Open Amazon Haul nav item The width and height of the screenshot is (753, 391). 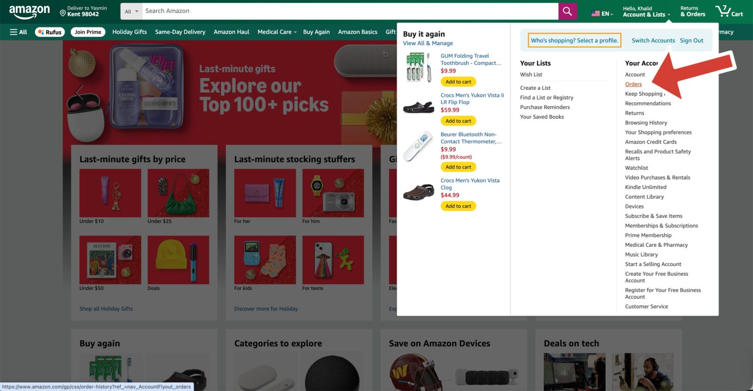pyautogui.click(x=231, y=32)
